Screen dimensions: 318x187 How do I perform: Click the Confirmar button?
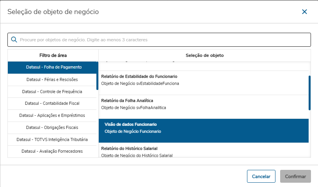click(295, 176)
